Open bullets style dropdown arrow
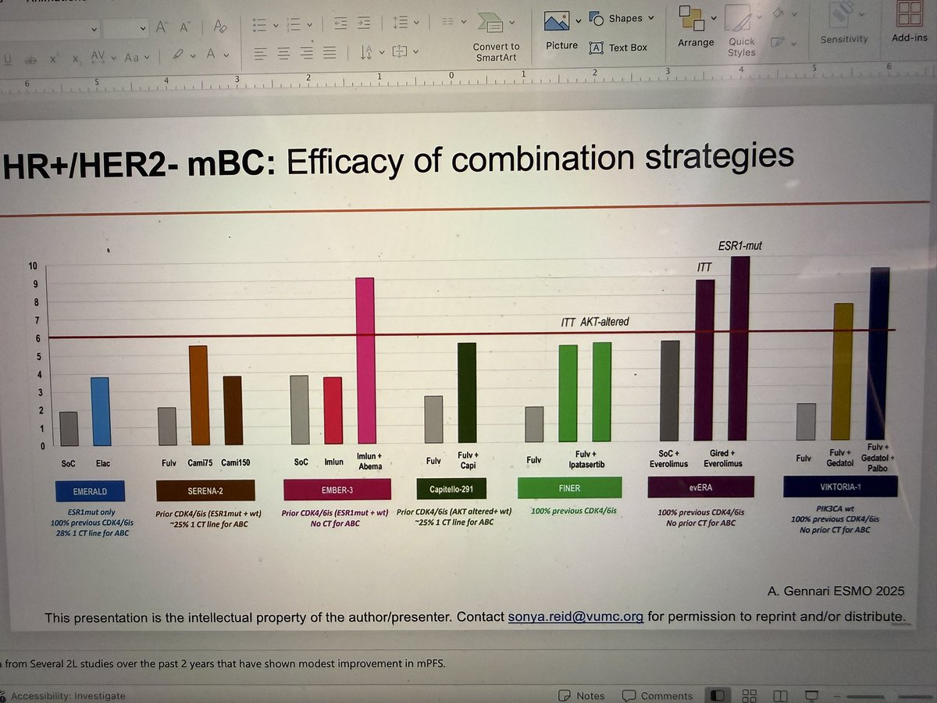The image size is (937, 703). point(275,27)
